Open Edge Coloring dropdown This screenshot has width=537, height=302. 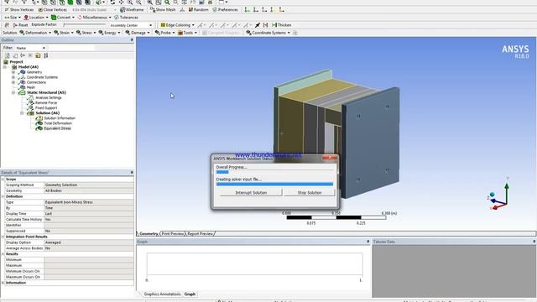click(x=177, y=25)
